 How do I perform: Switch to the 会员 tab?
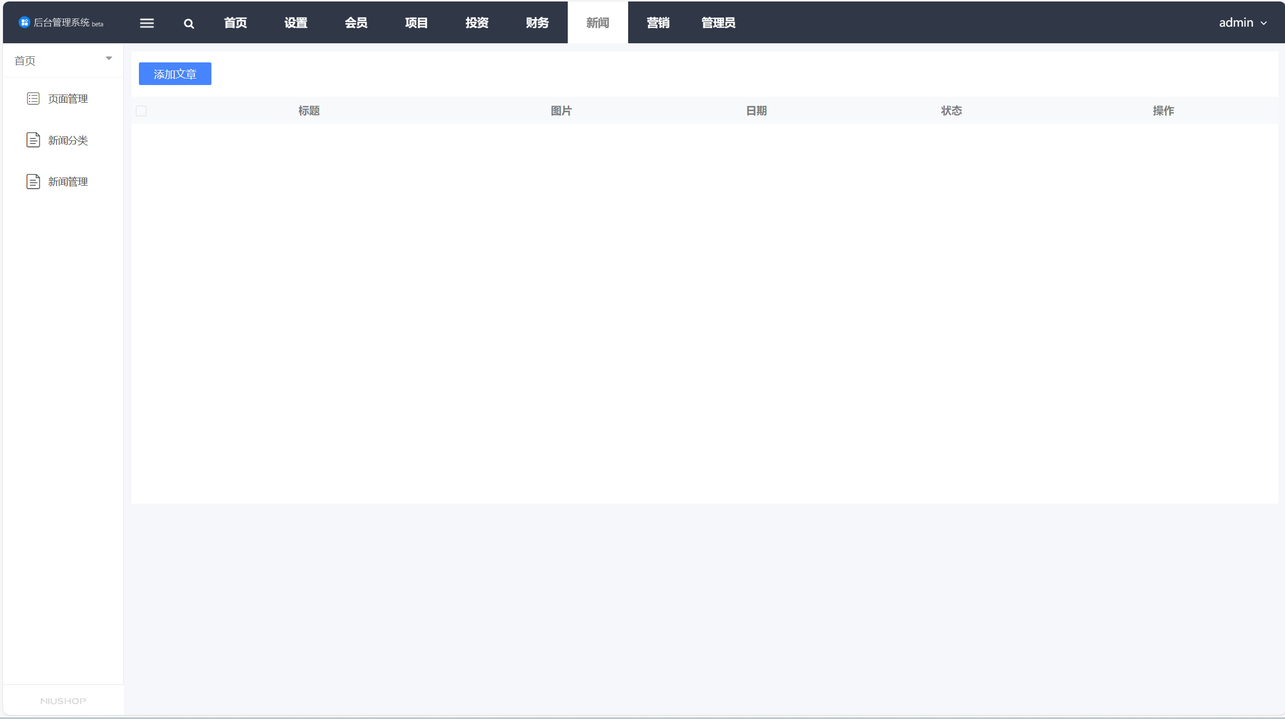(356, 23)
